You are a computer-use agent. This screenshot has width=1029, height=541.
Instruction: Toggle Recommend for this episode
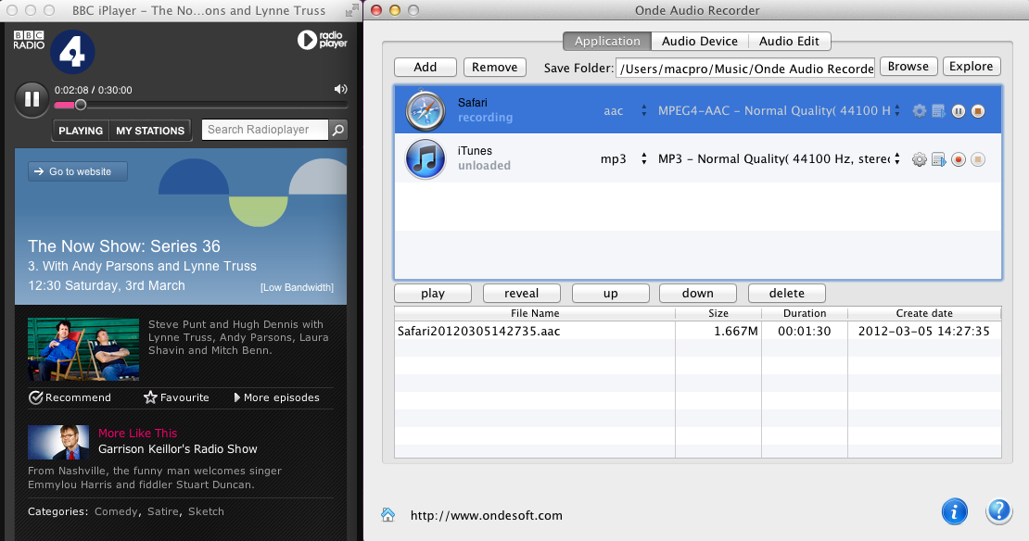click(x=70, y=397)
